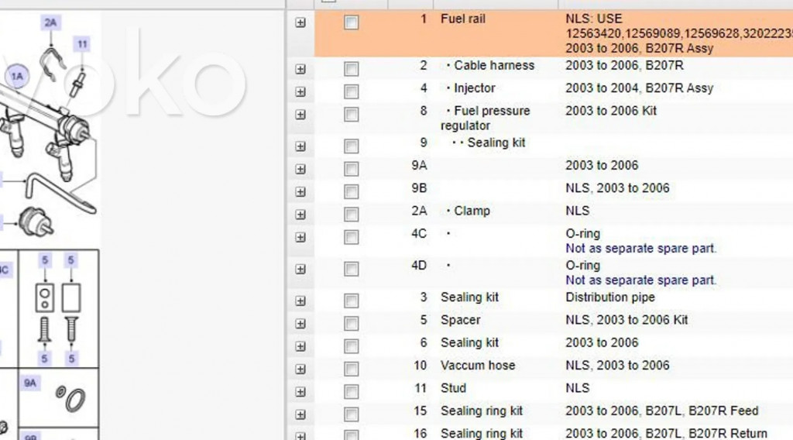Select the checkbox for the Stud row
The height and width of the screenshot is (440, 793).
[352, 391]
